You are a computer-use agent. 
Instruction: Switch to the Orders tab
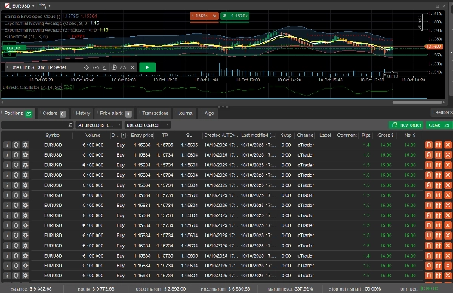coord(54,114)
